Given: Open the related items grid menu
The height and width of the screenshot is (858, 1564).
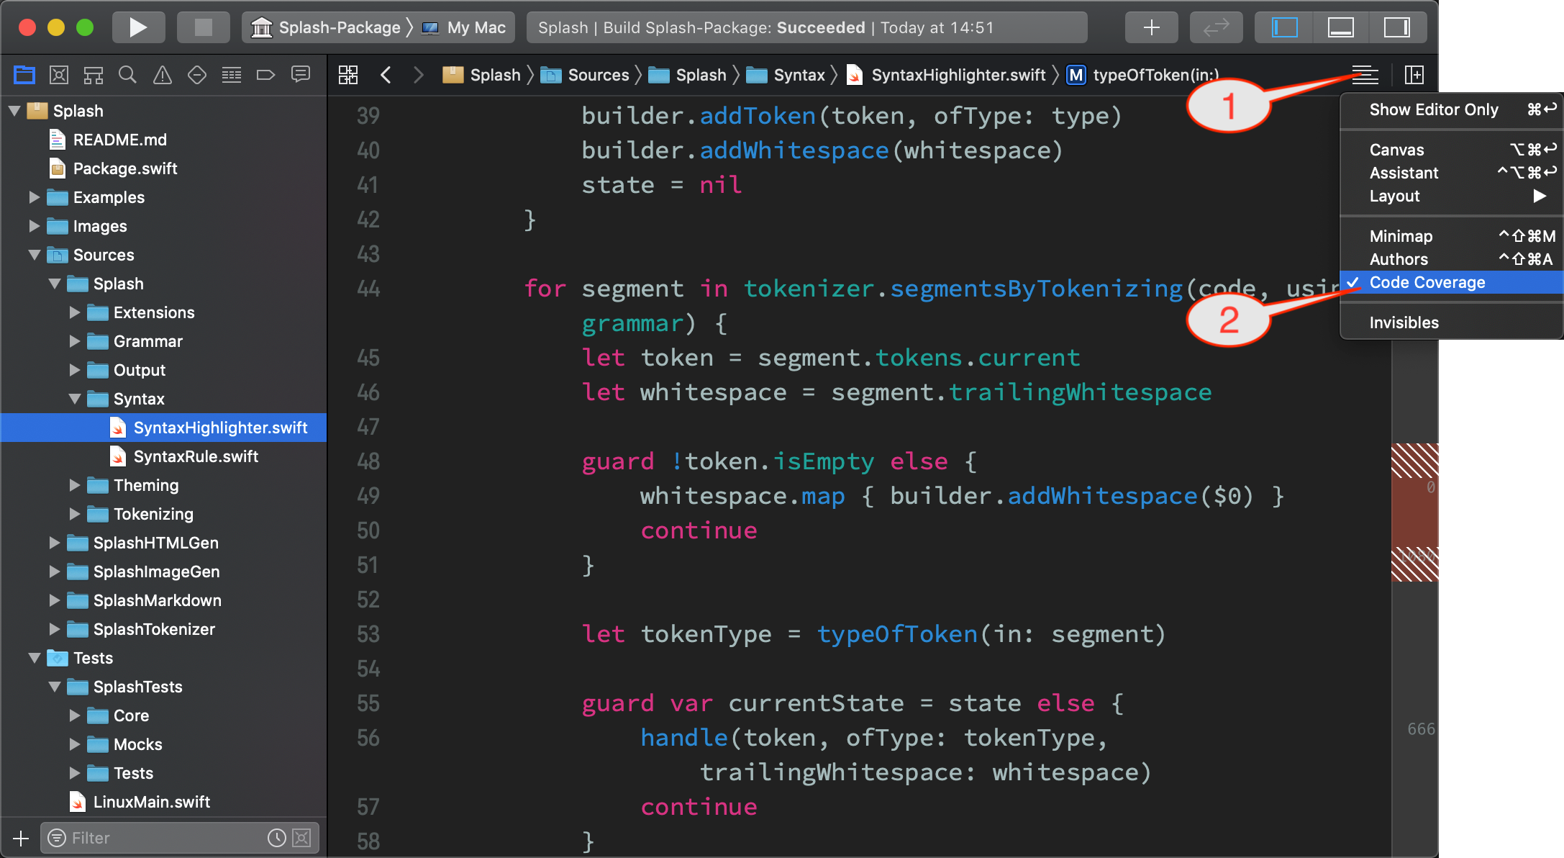Looking at the screenshot, I should (348, 75).
